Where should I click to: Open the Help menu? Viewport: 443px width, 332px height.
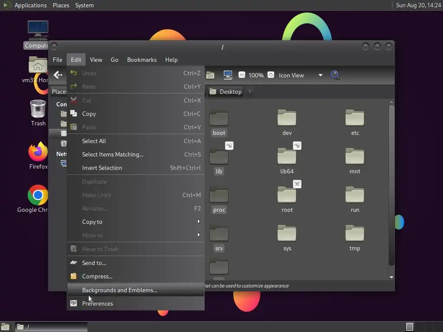click(171, 60)
